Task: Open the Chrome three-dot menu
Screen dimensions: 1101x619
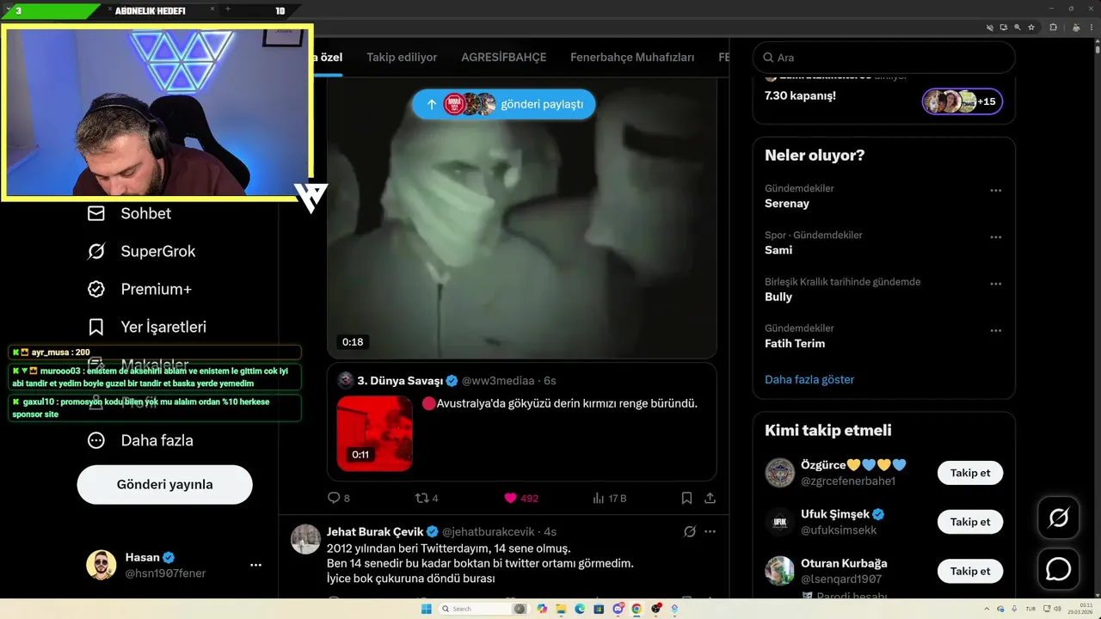Action: [x=1092, y=28]
